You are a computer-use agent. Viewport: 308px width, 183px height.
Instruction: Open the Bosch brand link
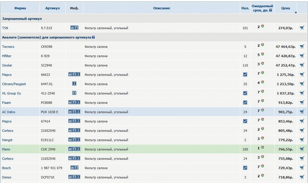tap(6, 168)
